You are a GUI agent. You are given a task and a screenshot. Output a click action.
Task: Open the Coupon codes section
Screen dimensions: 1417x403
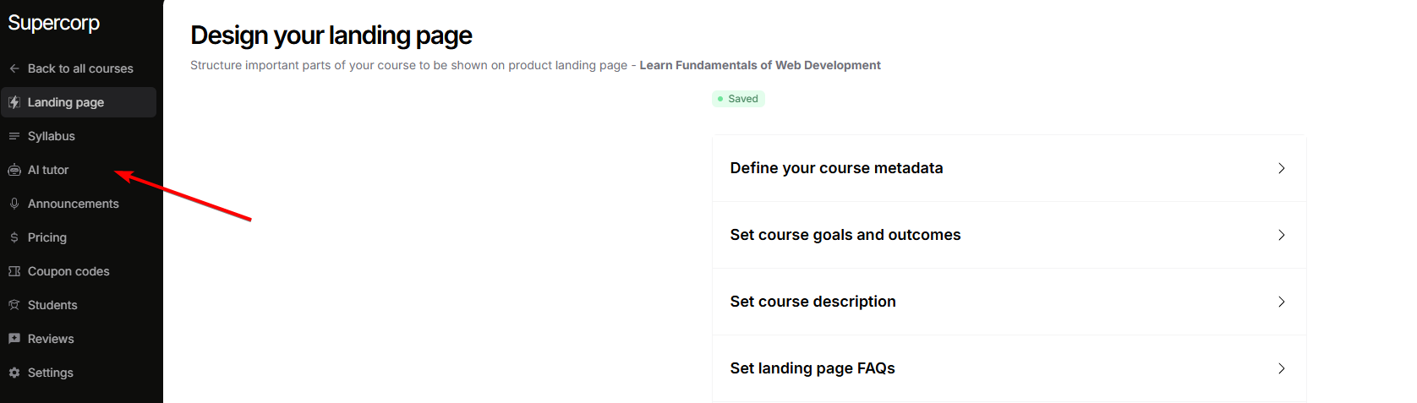pos(68,271)
